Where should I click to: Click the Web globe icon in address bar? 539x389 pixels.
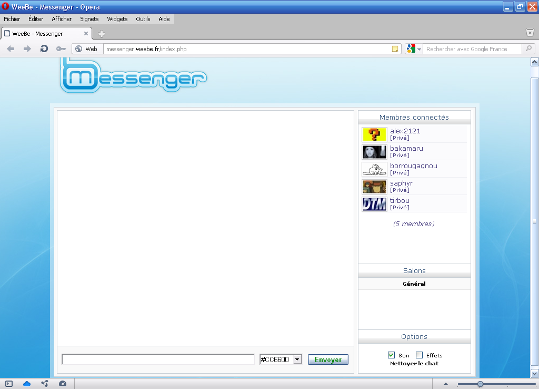click(79, 49)
